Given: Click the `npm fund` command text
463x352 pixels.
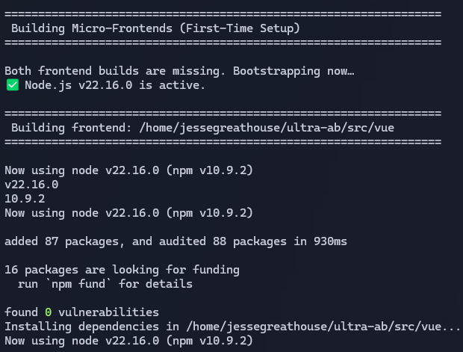Looking at the screenshot, I should click(x=78, y=284).
